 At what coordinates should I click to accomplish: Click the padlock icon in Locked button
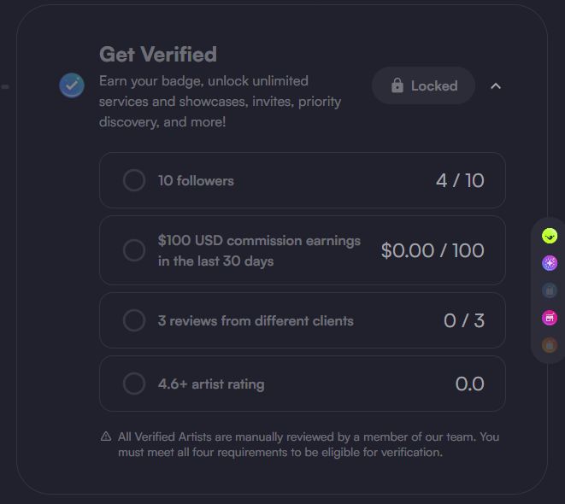click(x=397, y=85)
